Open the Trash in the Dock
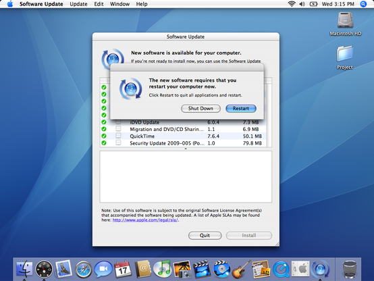374x281 pixels. [x=350, y=270]
